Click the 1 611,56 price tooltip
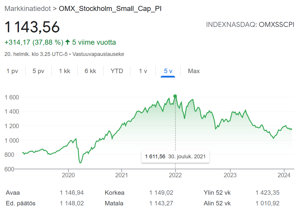 (x=175, y=156)
